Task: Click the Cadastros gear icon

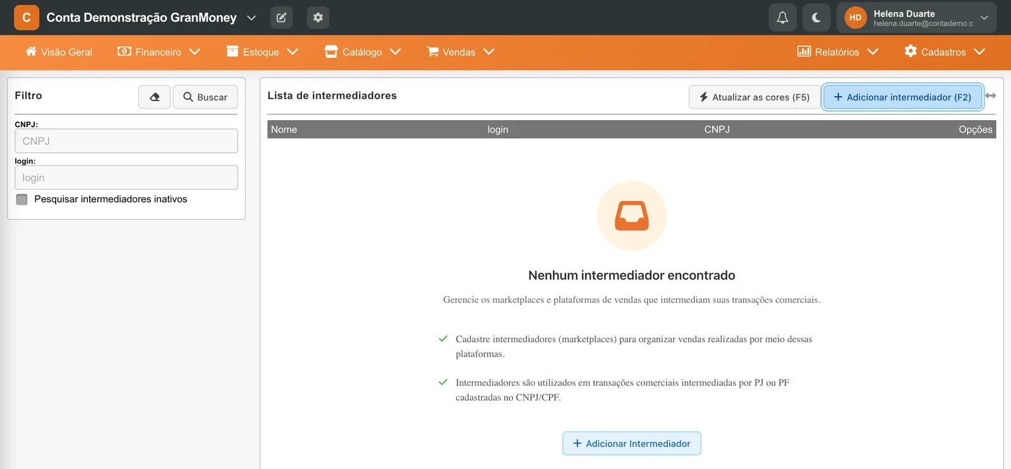Action: [911, 51]
